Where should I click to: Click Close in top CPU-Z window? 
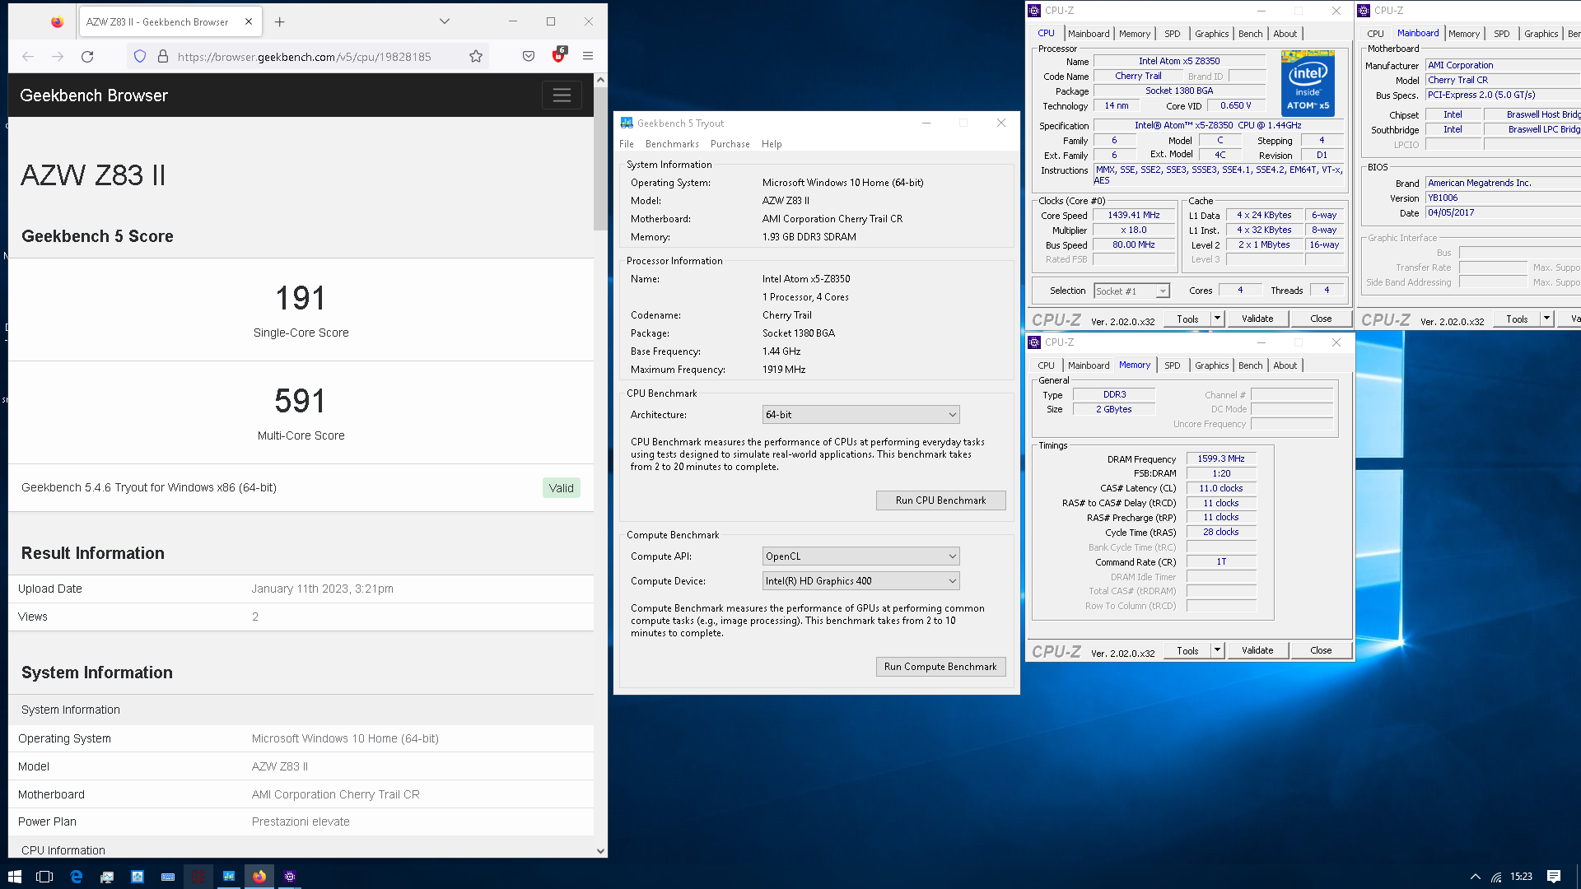tap(1321, 319)
